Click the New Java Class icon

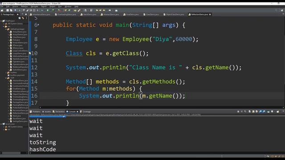[69, 10]
